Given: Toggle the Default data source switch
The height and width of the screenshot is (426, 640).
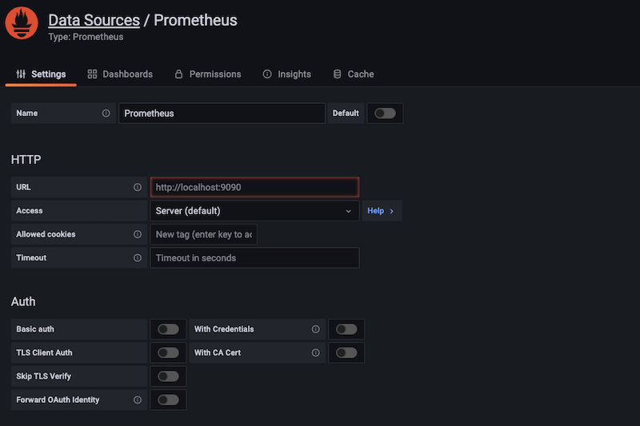Looking at the screenshot, I should [386, 113].
